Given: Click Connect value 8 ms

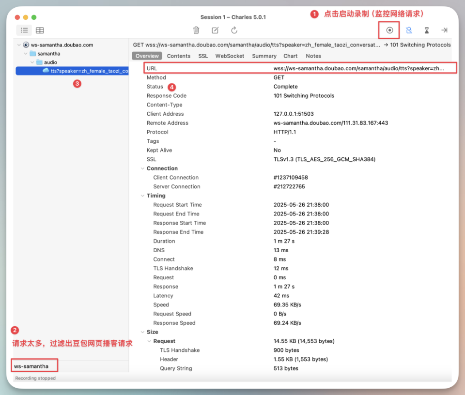Looking at the screenshot, I should click(279, 259).
